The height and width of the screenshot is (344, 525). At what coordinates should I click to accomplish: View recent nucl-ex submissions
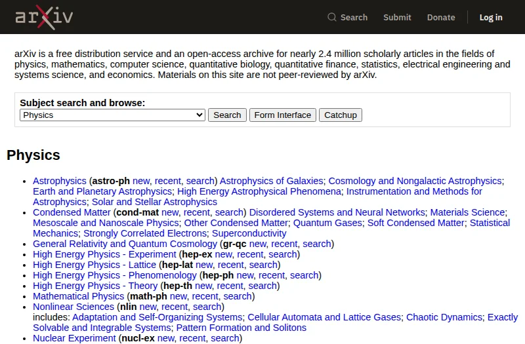[192, 338]
